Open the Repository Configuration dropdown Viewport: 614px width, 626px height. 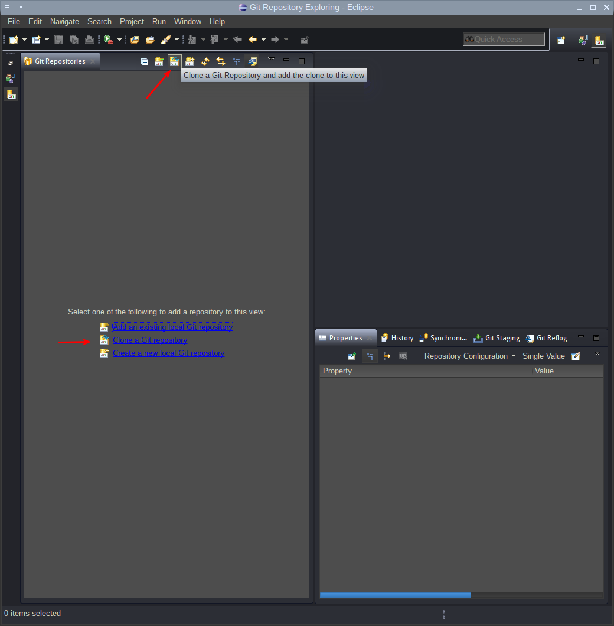point(470,356)
